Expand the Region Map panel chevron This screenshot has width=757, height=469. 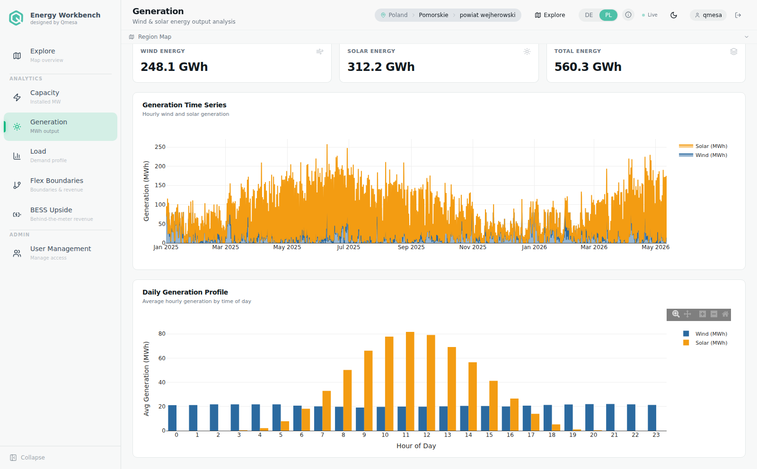(747, 37)
